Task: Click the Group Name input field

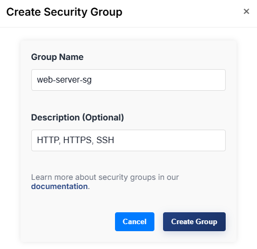Action: tap(128, 80)
